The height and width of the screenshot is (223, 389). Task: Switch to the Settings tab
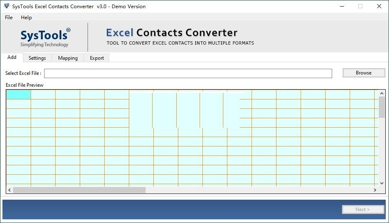pyautogui.click(x=37, y=58)
